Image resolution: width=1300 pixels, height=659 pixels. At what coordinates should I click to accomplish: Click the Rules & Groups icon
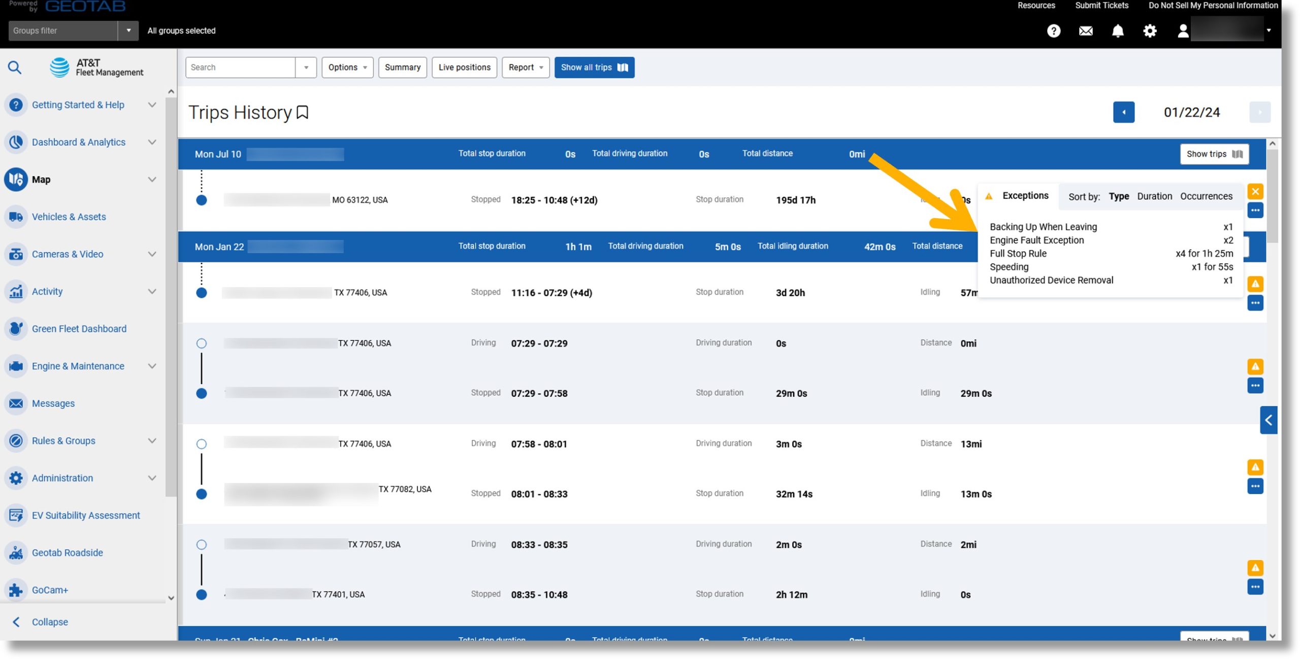coord(16,440)
